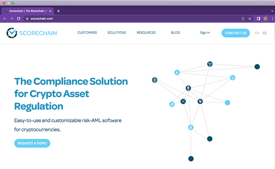
Task: Click the Binance coin node in graph
Action: tap(154, 80)
